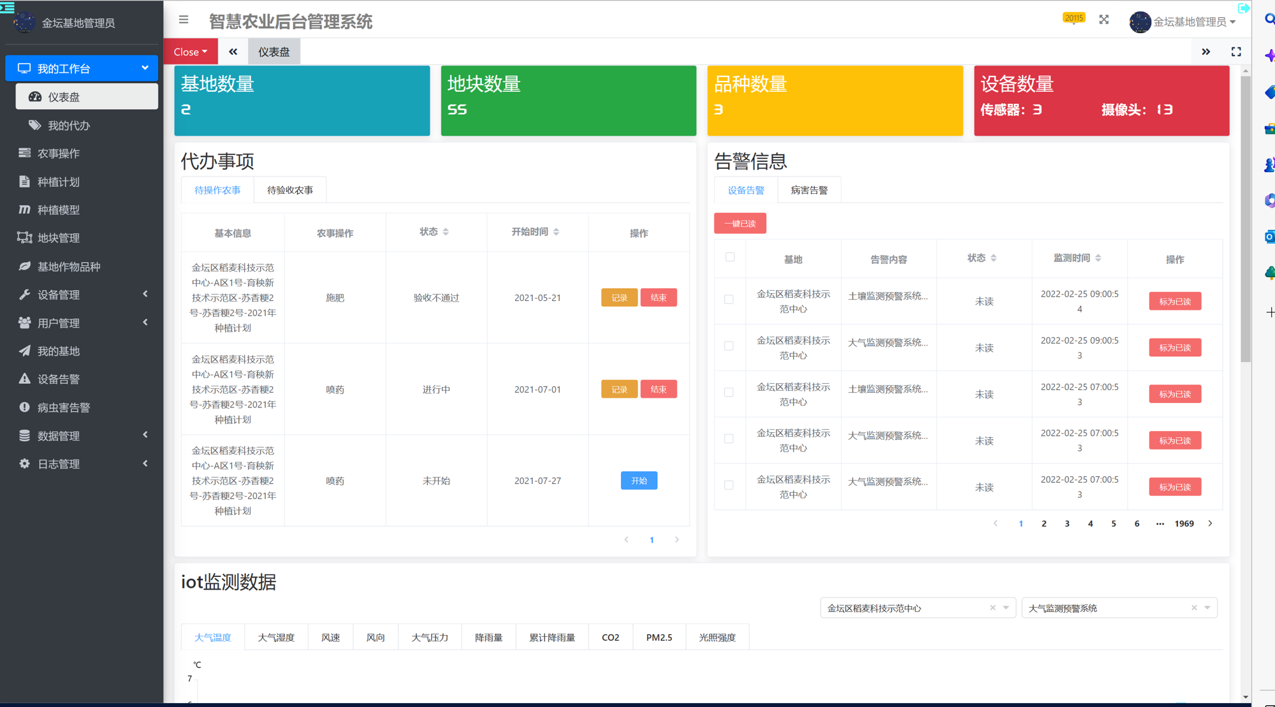Select the PM2.5 tab
This screenshot has width=1275, height=707.
[x=659, y=637]
